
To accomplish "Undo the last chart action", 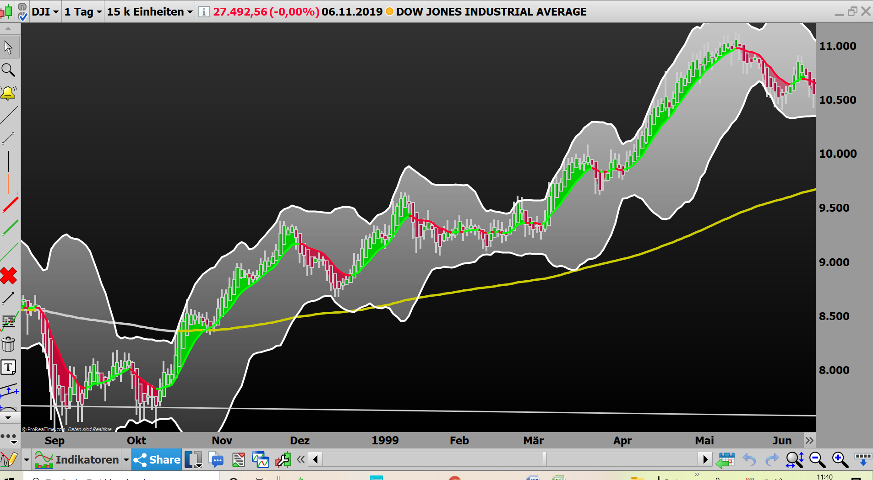I will tap(748, 460).
